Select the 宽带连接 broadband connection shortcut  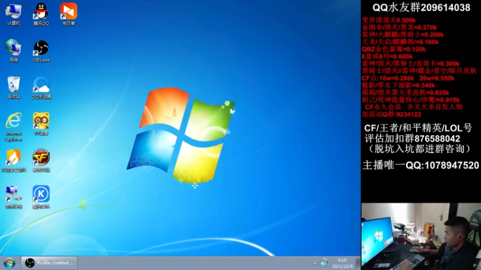click(13, 197)
